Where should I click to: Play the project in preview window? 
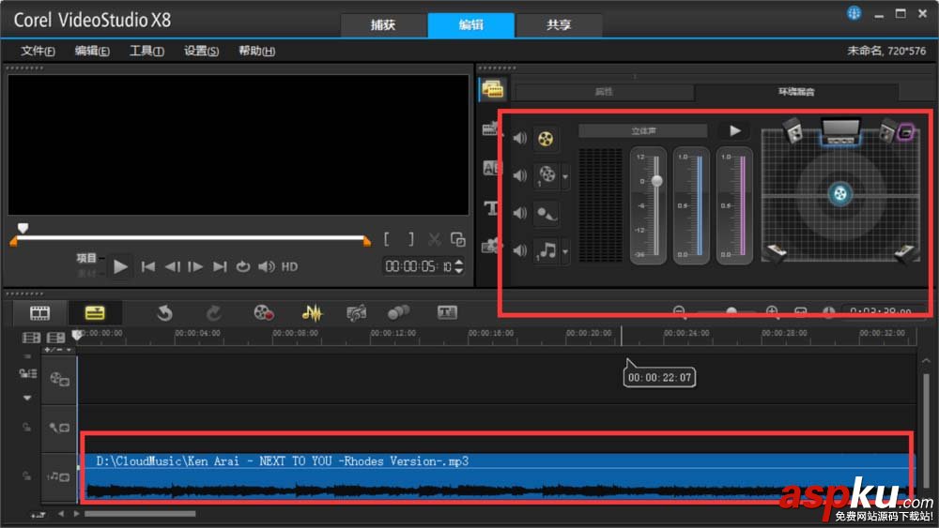pos(120,266)
